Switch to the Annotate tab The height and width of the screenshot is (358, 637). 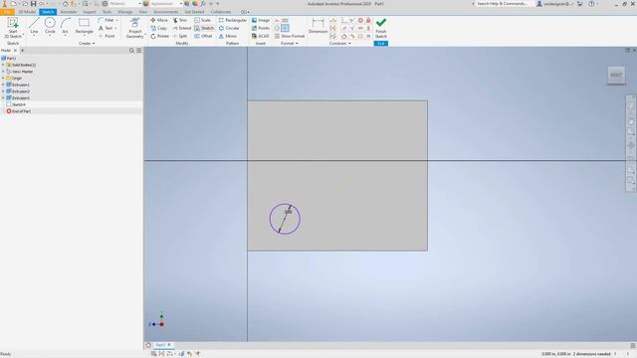(x=69, y=12)
